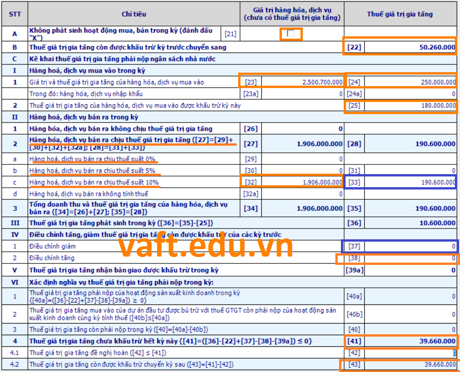Screen dimensions: 460x372
Task: Select 'Hàng hoá, dịch vụ mua vào trong kỳ' heading
Action: 87,70
